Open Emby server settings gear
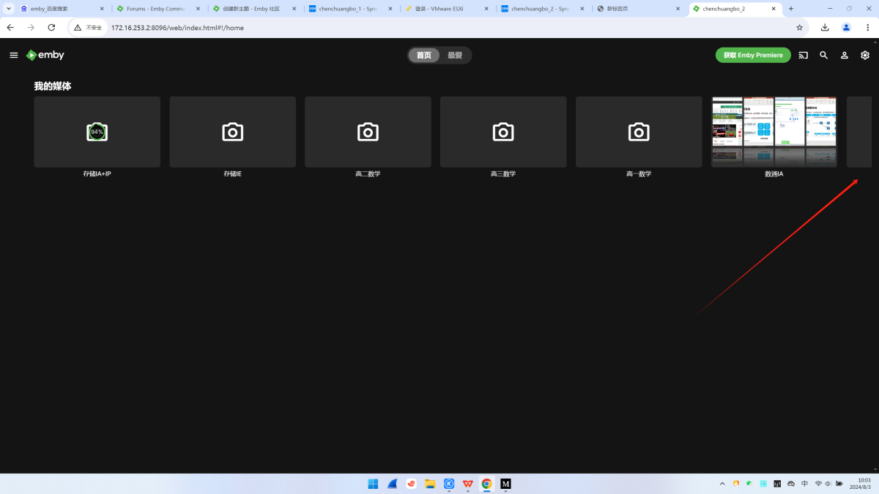The image size is (879, 494). [x=864, y=54]
